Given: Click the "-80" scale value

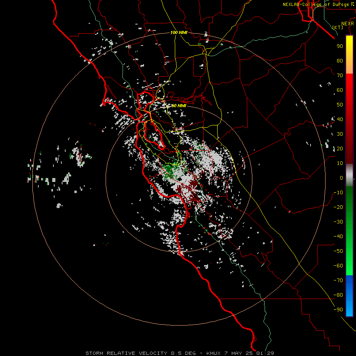Looking at the screenshot, I should pyautogui.click(x=338, y=295).
